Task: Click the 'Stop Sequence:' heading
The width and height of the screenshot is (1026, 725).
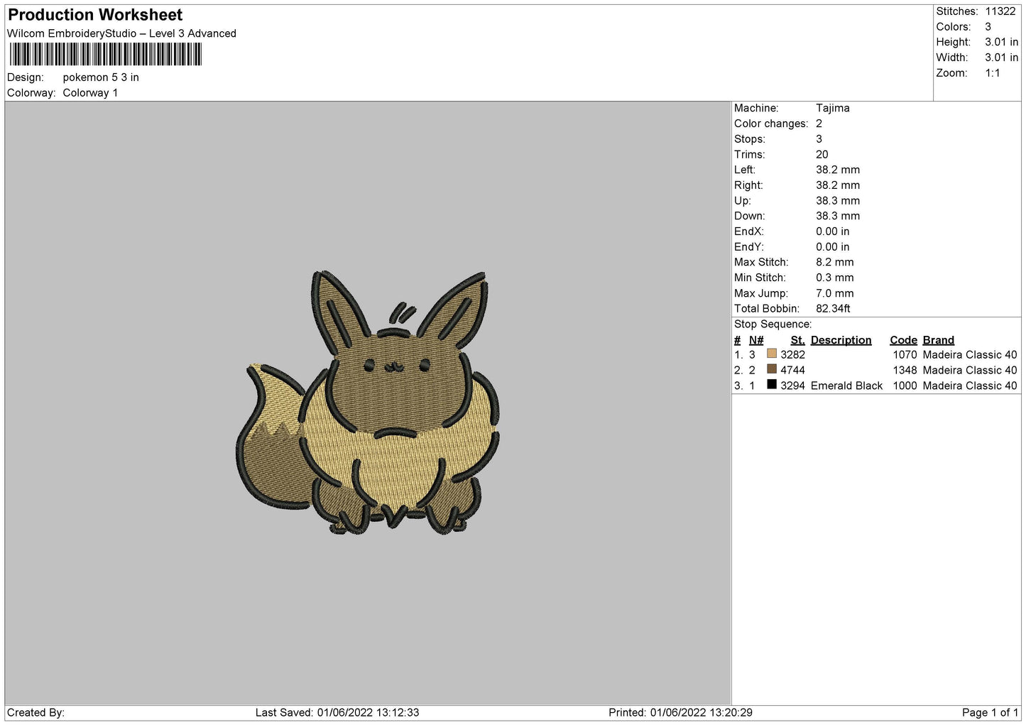Action: tap(773, 325)
